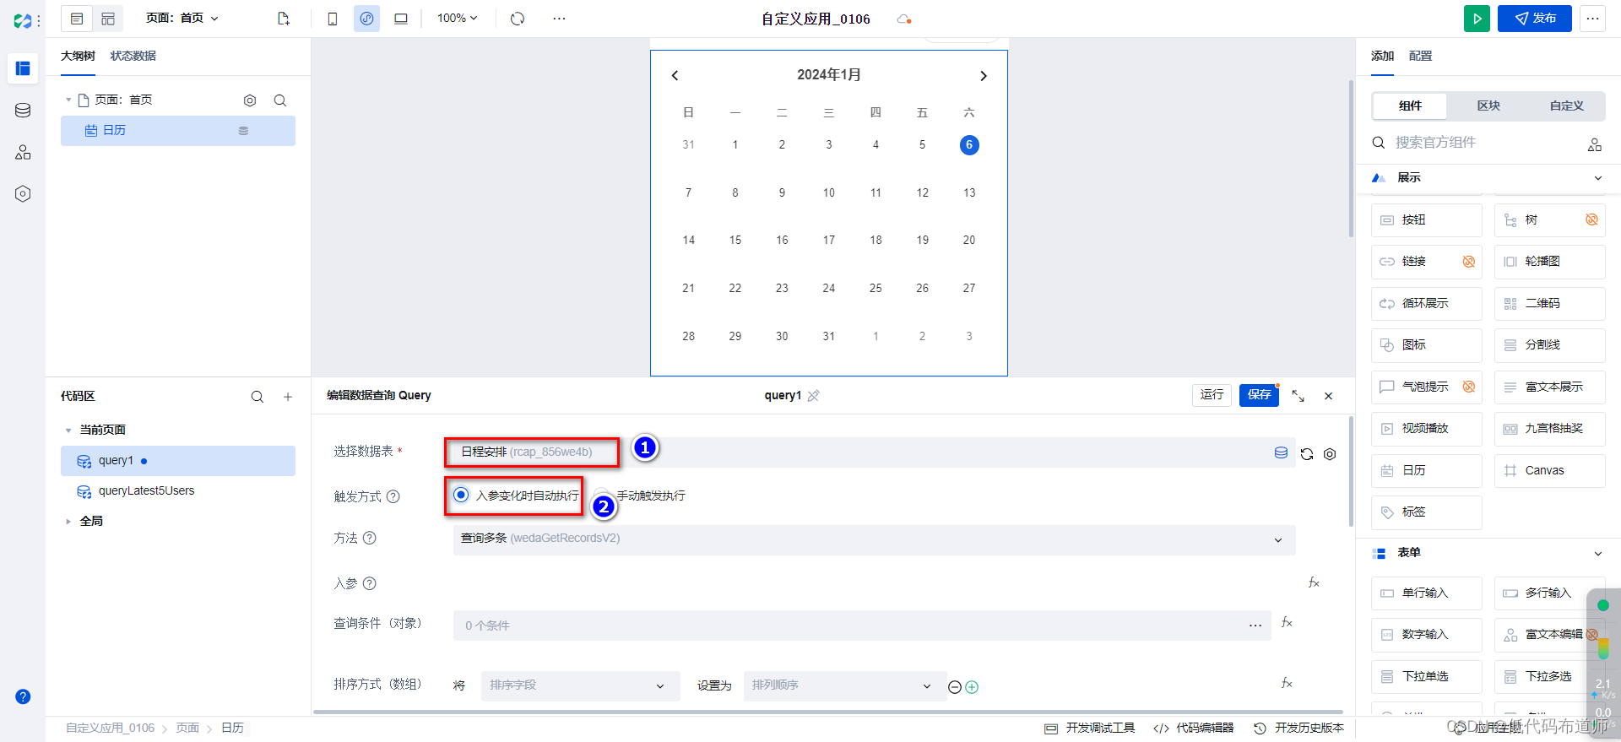Collapse the 展示 component section

[1597, 178]
